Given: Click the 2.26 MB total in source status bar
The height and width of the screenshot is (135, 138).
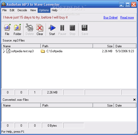Looking at the screenshot, I should 52,92.
